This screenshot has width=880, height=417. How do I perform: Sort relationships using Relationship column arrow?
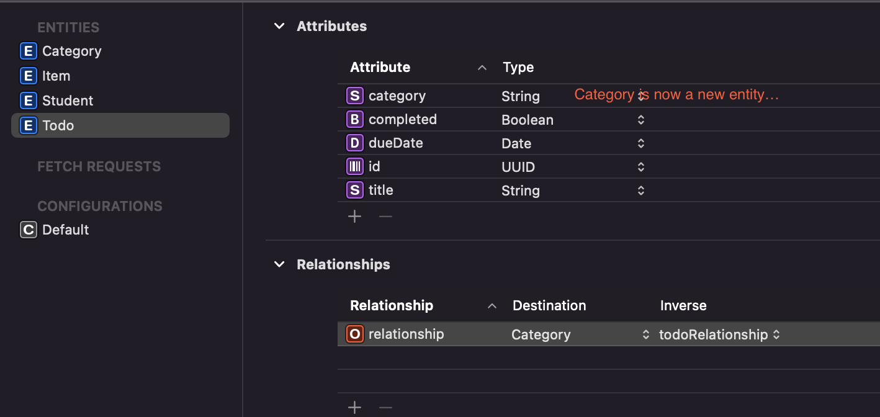(492, 306)
